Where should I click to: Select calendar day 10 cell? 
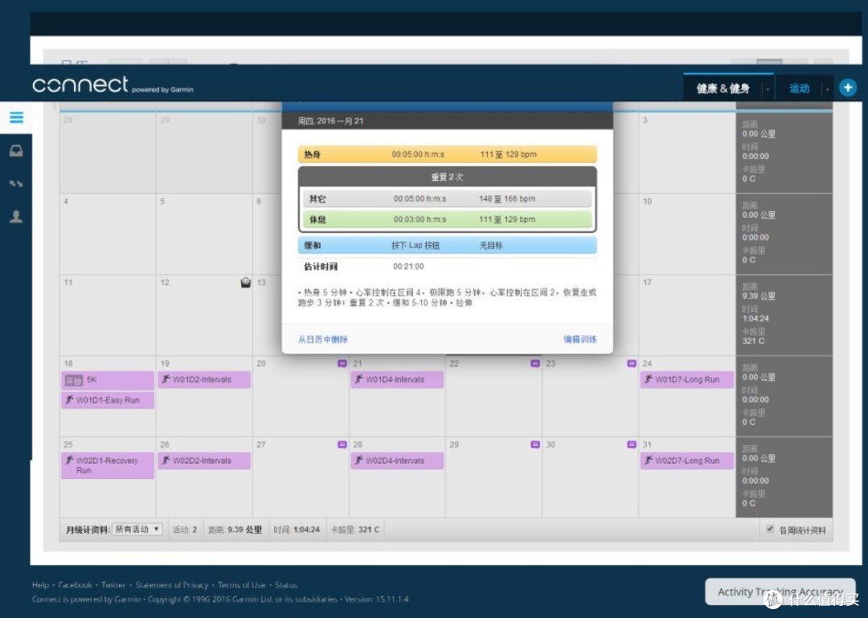pyautogui.click(x=687, y=234)
